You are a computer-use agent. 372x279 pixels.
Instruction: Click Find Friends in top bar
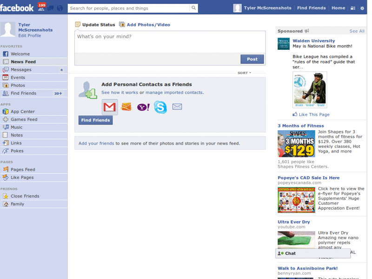[x=312, y=8]
